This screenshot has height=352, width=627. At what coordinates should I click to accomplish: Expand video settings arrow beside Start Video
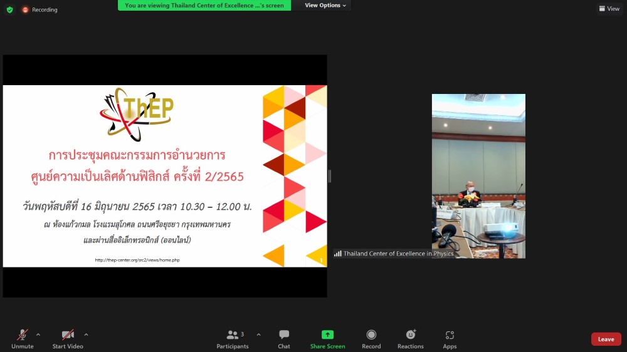(x=86, y=334)
